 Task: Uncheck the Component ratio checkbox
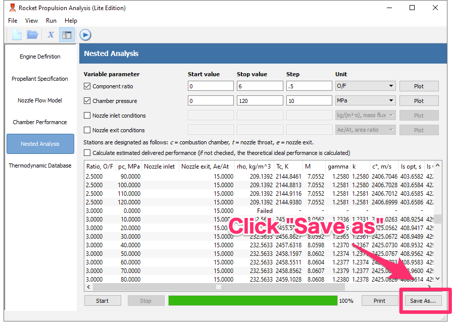[x=87, y=86]
